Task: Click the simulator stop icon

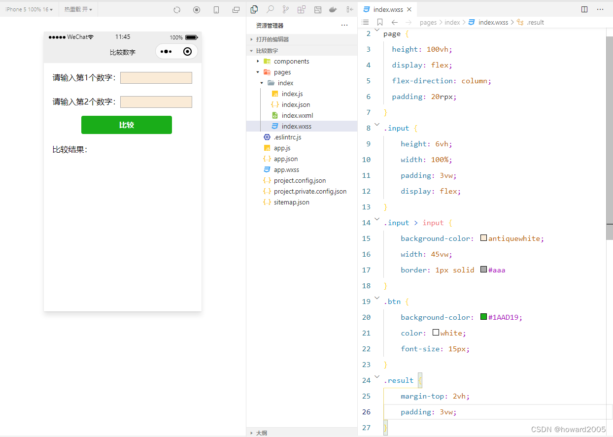Action: tap(197, 10)
